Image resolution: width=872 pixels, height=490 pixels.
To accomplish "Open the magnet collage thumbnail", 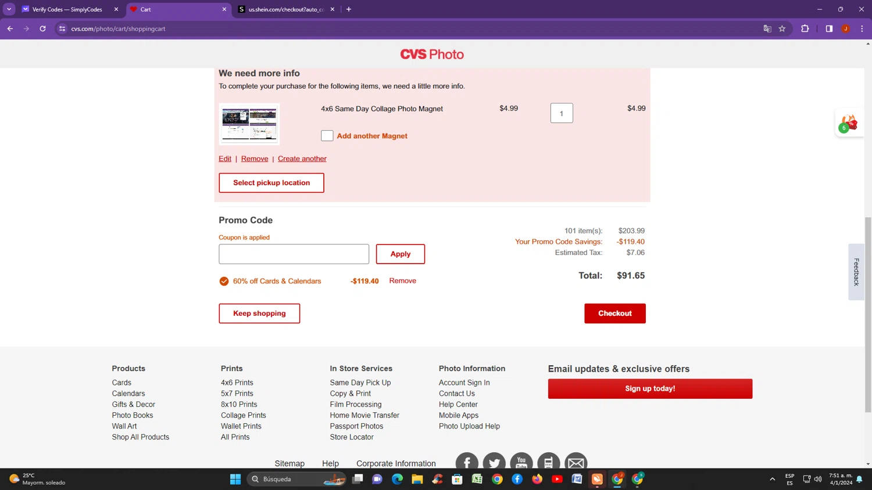I will pyautogui.click(x=249, y=124).
